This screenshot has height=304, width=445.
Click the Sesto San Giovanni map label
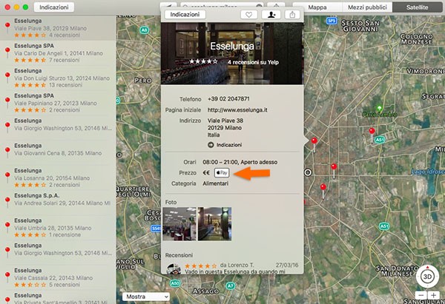(x=360, y=26)
